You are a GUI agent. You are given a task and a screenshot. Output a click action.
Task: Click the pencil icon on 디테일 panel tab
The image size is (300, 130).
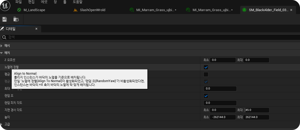2,29
